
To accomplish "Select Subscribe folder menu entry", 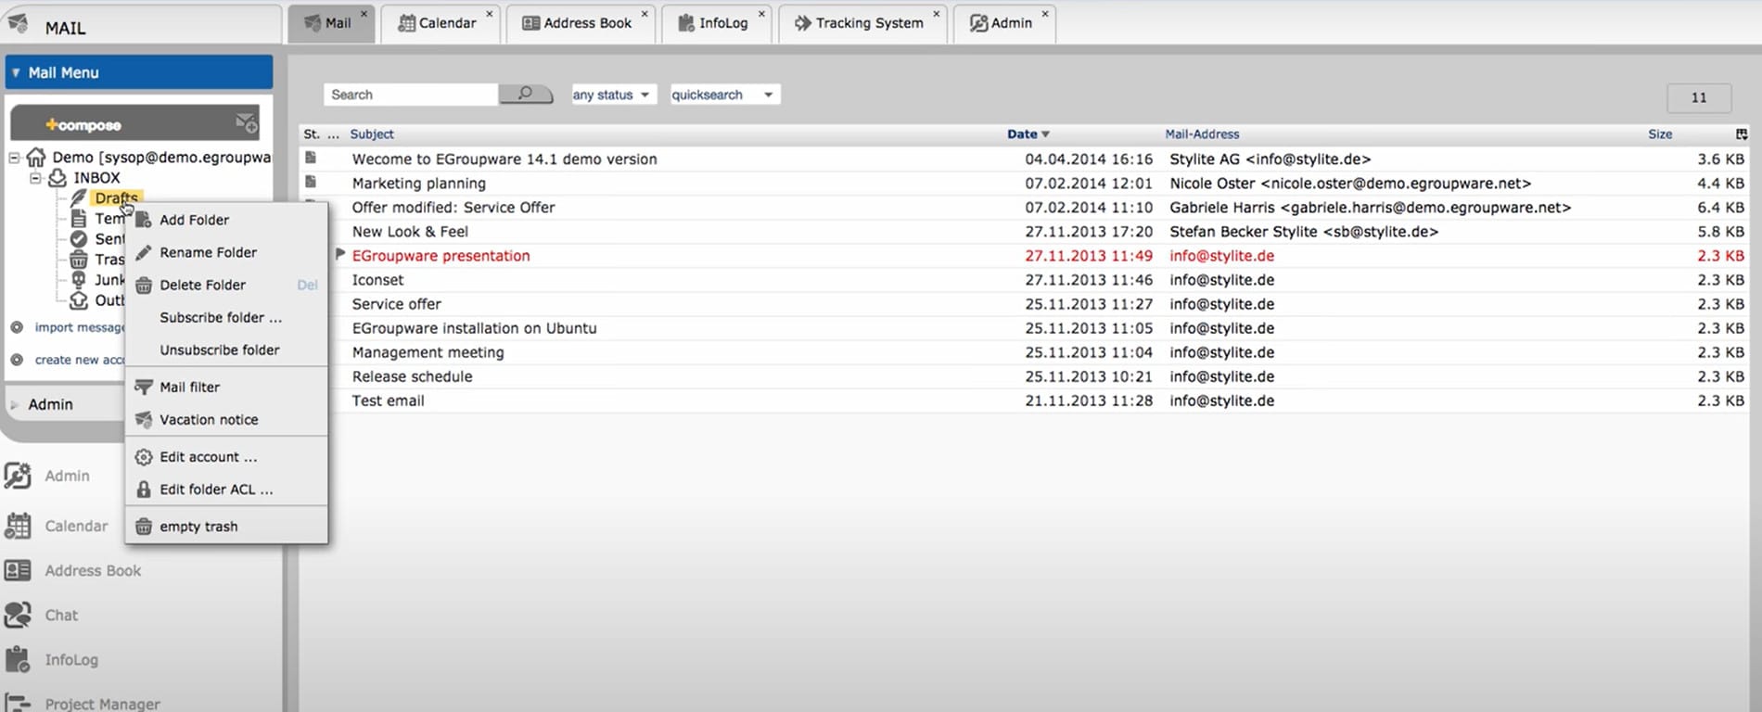I will [226, 317].
